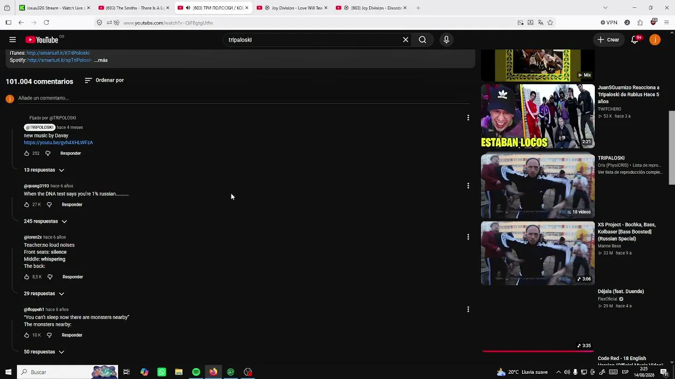This screenshot has height=379, width=675.
Task: Dislike the Teacher no loud noises comment
Action: tap(50, 277)
